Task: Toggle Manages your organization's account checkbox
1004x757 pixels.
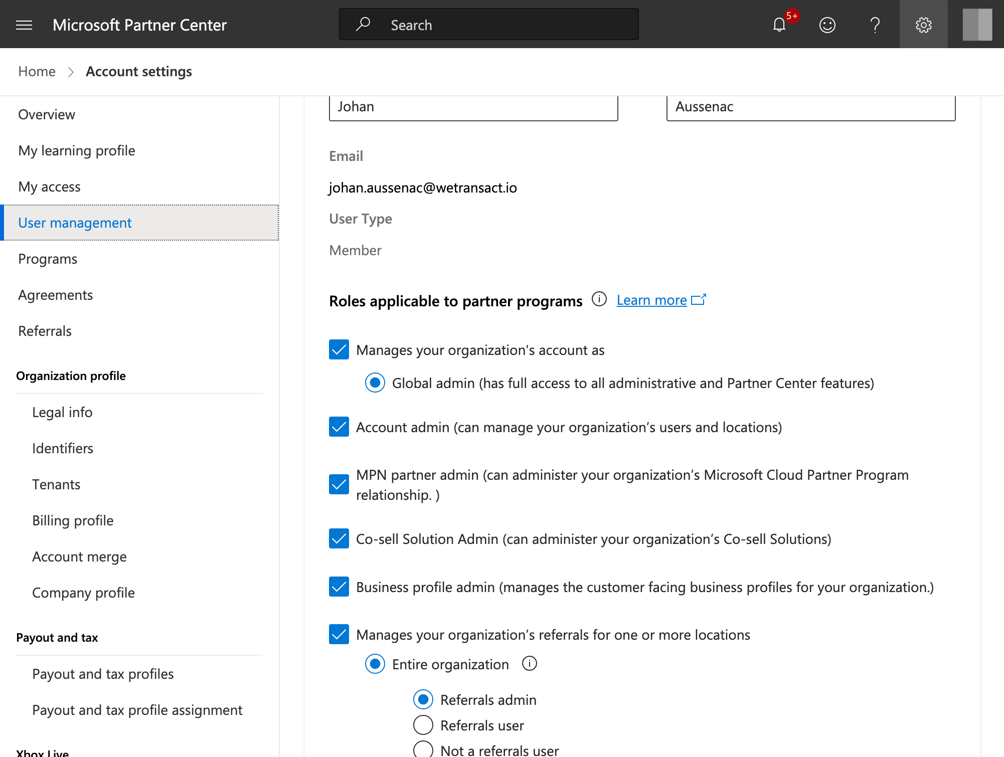Action: click(x=339, y=349)
